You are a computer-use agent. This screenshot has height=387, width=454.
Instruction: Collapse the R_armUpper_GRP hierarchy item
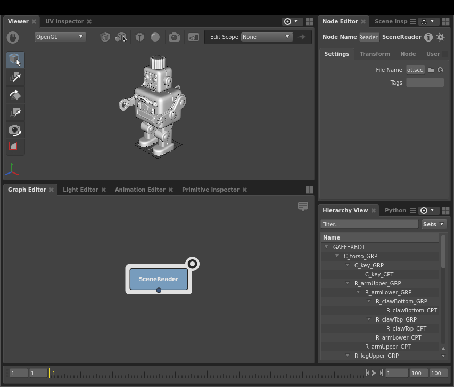click(348, 283)
